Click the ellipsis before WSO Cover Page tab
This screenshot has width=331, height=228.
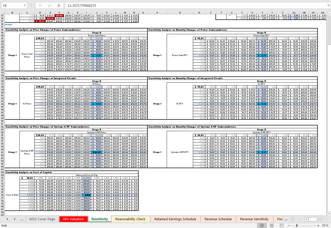click(x=22, y=219)
